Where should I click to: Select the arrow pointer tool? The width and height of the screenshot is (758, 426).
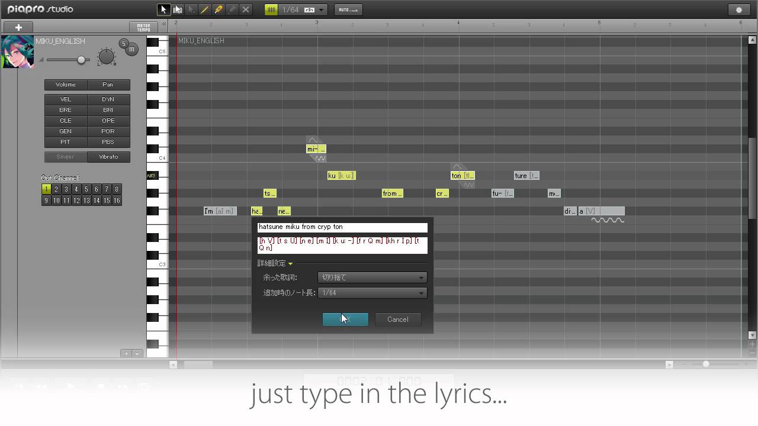[163, 9]
